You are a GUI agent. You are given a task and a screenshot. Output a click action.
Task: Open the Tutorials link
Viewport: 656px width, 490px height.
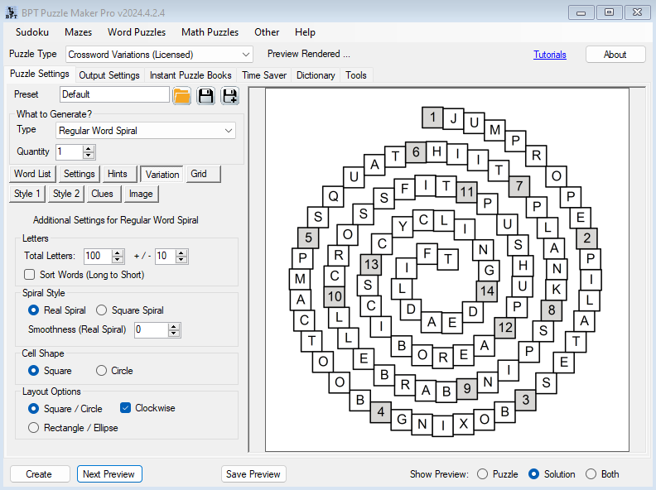click(x=550, y=55)
